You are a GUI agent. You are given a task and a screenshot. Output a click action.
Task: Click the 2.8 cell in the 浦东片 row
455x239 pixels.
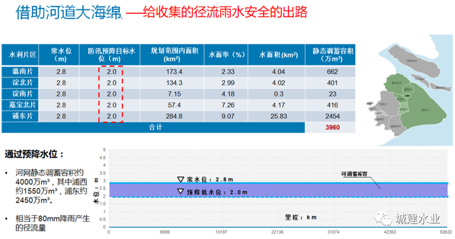pos(61,116)
